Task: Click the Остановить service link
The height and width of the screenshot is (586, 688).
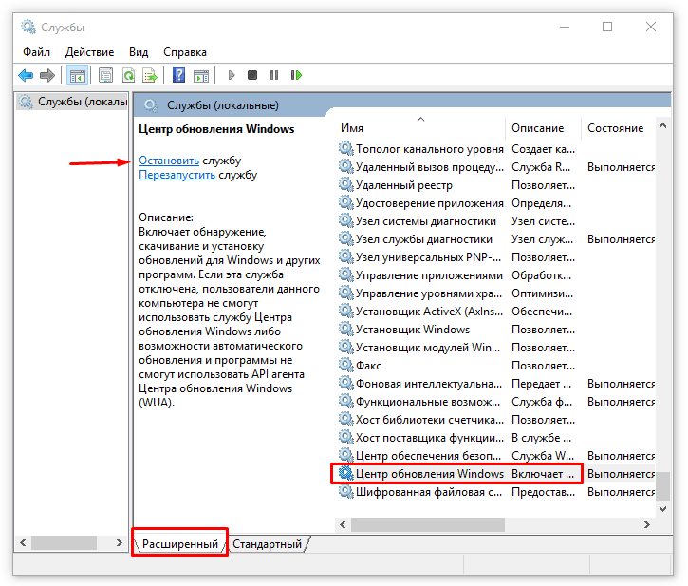Action: point(169,161)
